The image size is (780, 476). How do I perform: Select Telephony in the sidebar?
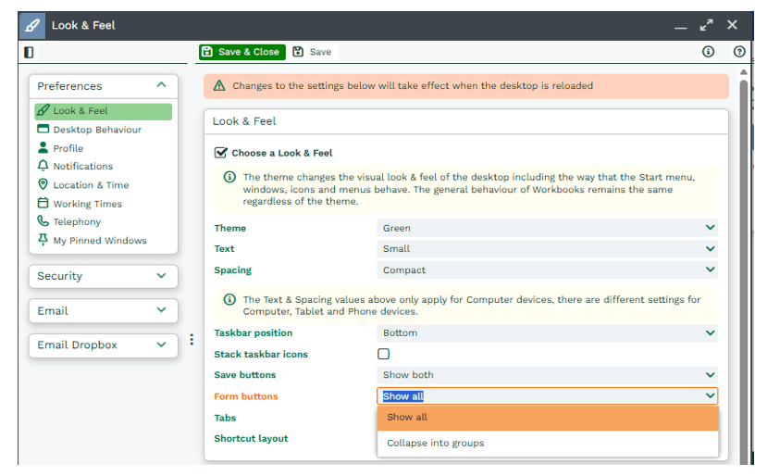click(77, 222)
